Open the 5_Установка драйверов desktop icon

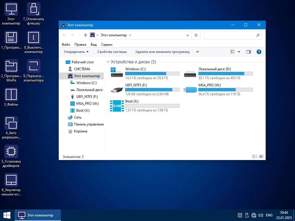(x=11, y=151)
